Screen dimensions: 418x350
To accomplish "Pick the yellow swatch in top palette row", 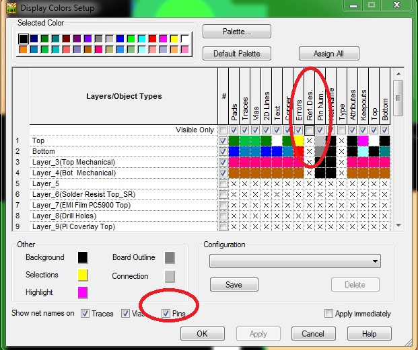I will click(x=174, y=39).
